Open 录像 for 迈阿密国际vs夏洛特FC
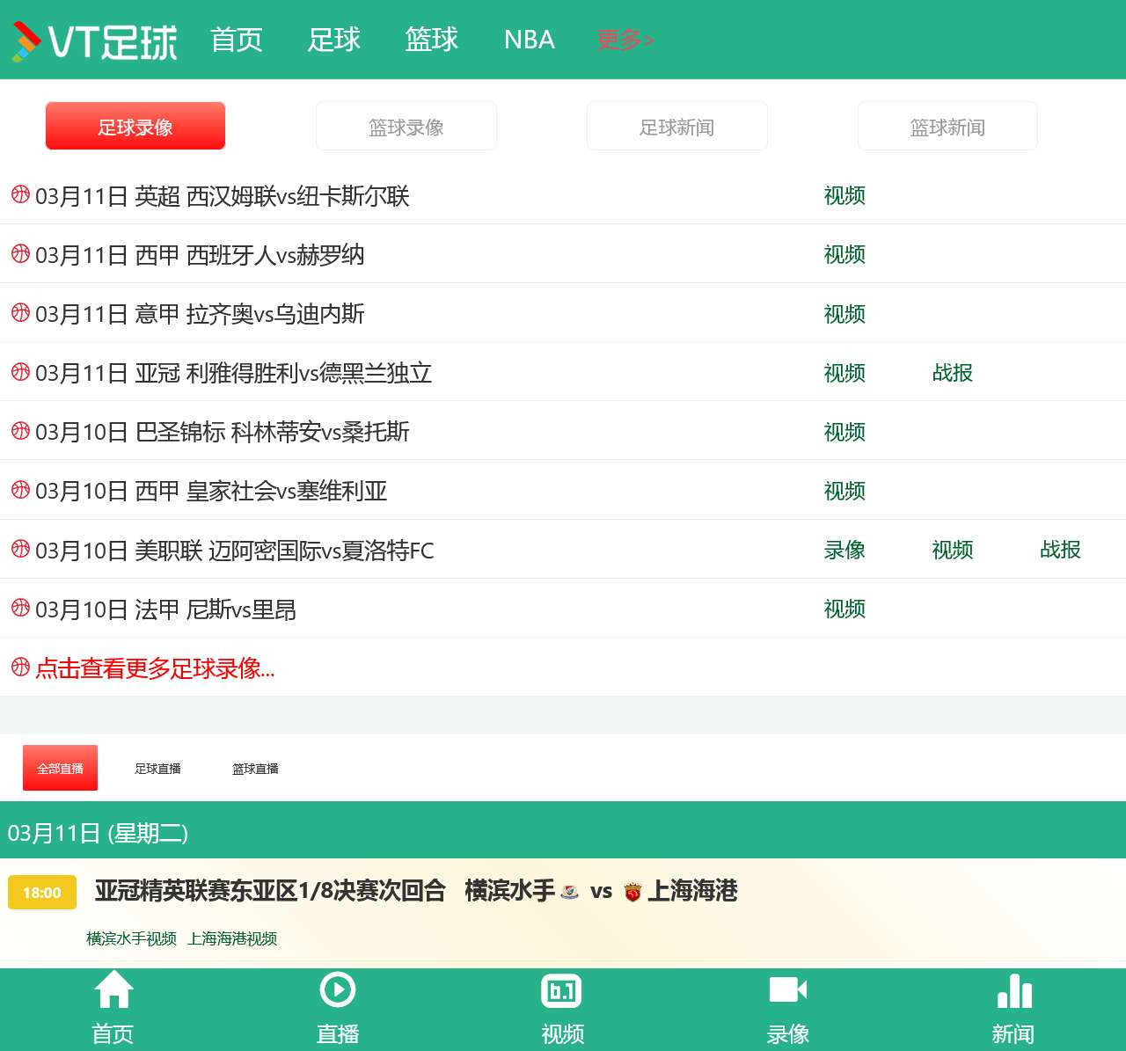 pos(844,550)
